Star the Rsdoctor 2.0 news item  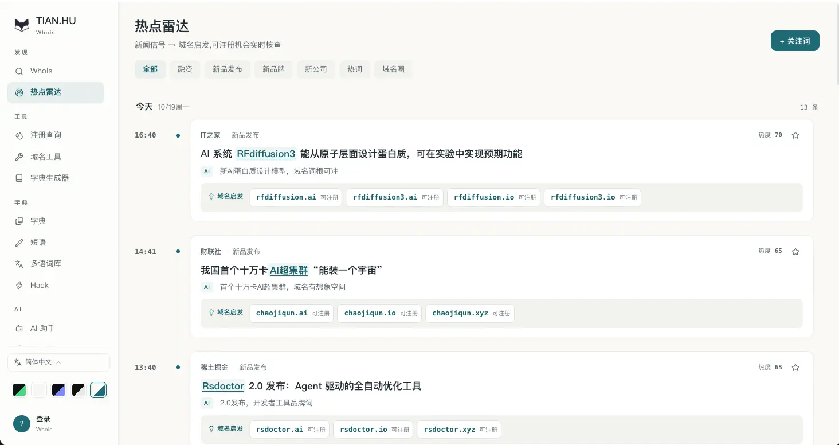tap(795, 368)
